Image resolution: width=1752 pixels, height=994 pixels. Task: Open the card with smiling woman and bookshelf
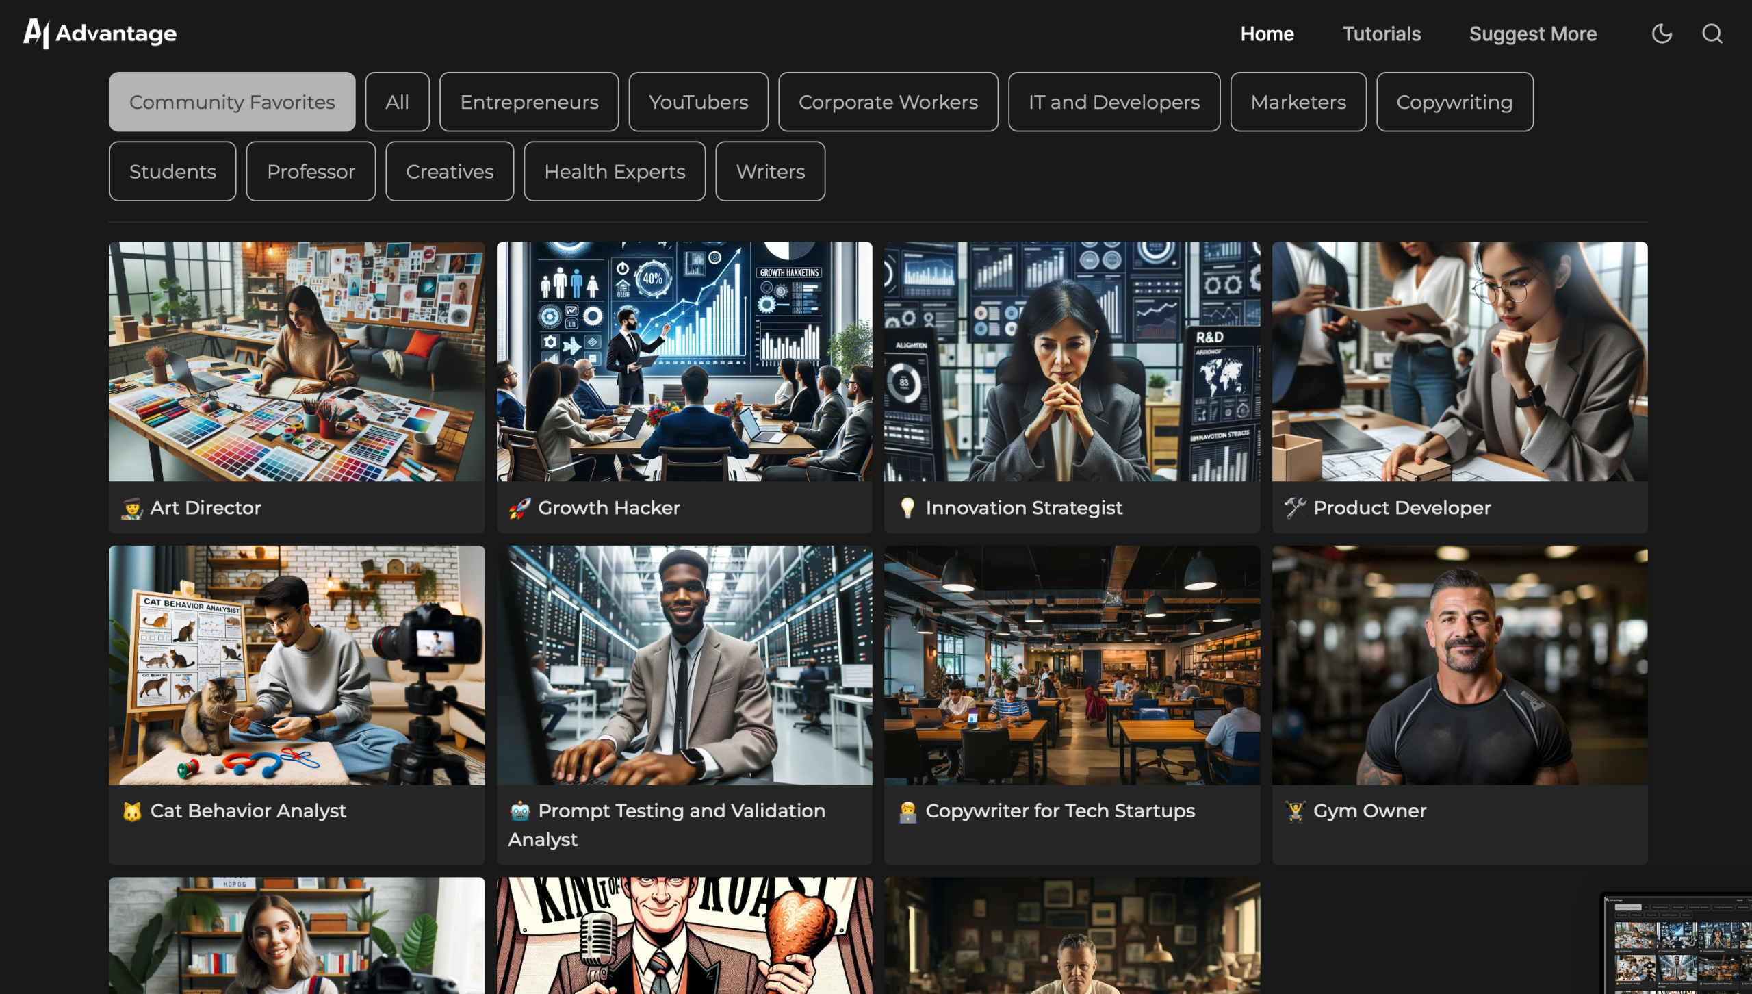coord(296,935)
